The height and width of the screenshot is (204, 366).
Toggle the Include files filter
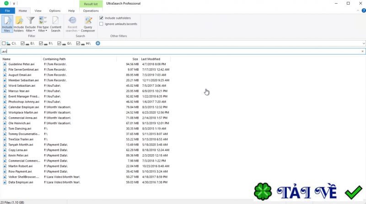(7, 24)
